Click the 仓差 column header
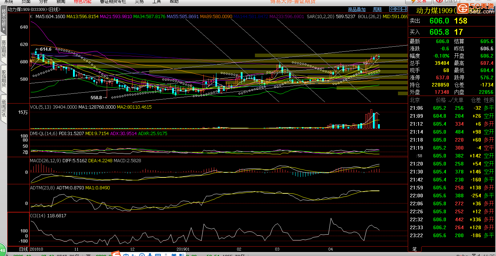Screen dimensions: 496x256 476,100
